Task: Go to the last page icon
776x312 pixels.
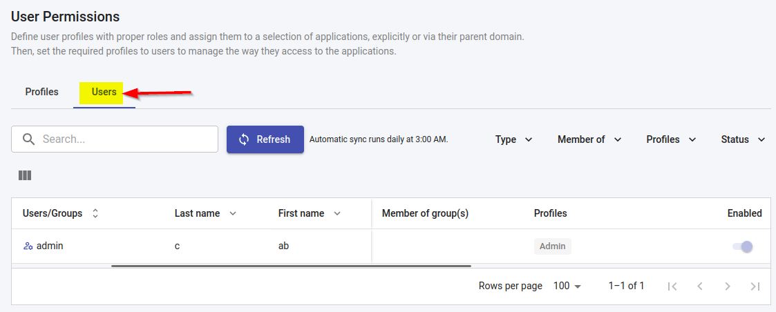Action: [755, 286]
